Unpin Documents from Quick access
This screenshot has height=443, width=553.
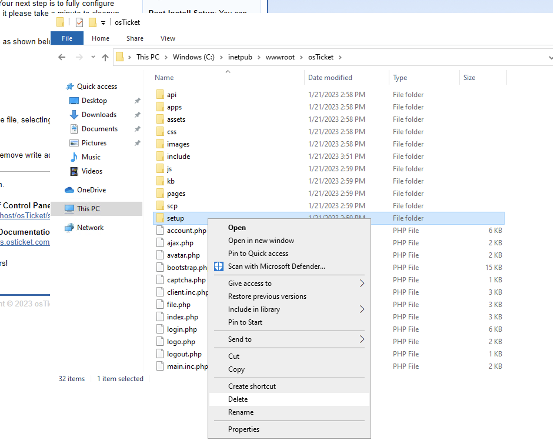137,129
